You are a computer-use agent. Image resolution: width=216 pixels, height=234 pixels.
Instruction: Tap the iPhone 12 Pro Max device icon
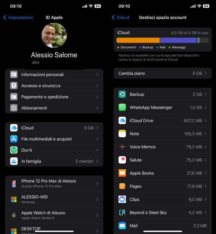click(x=14, y=183)
